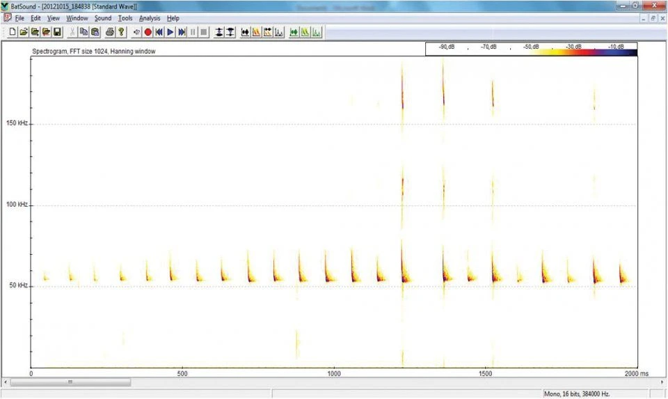
Task: Click the black horizontal double-arrow zoom icon
Action: (x=245, y=32)
